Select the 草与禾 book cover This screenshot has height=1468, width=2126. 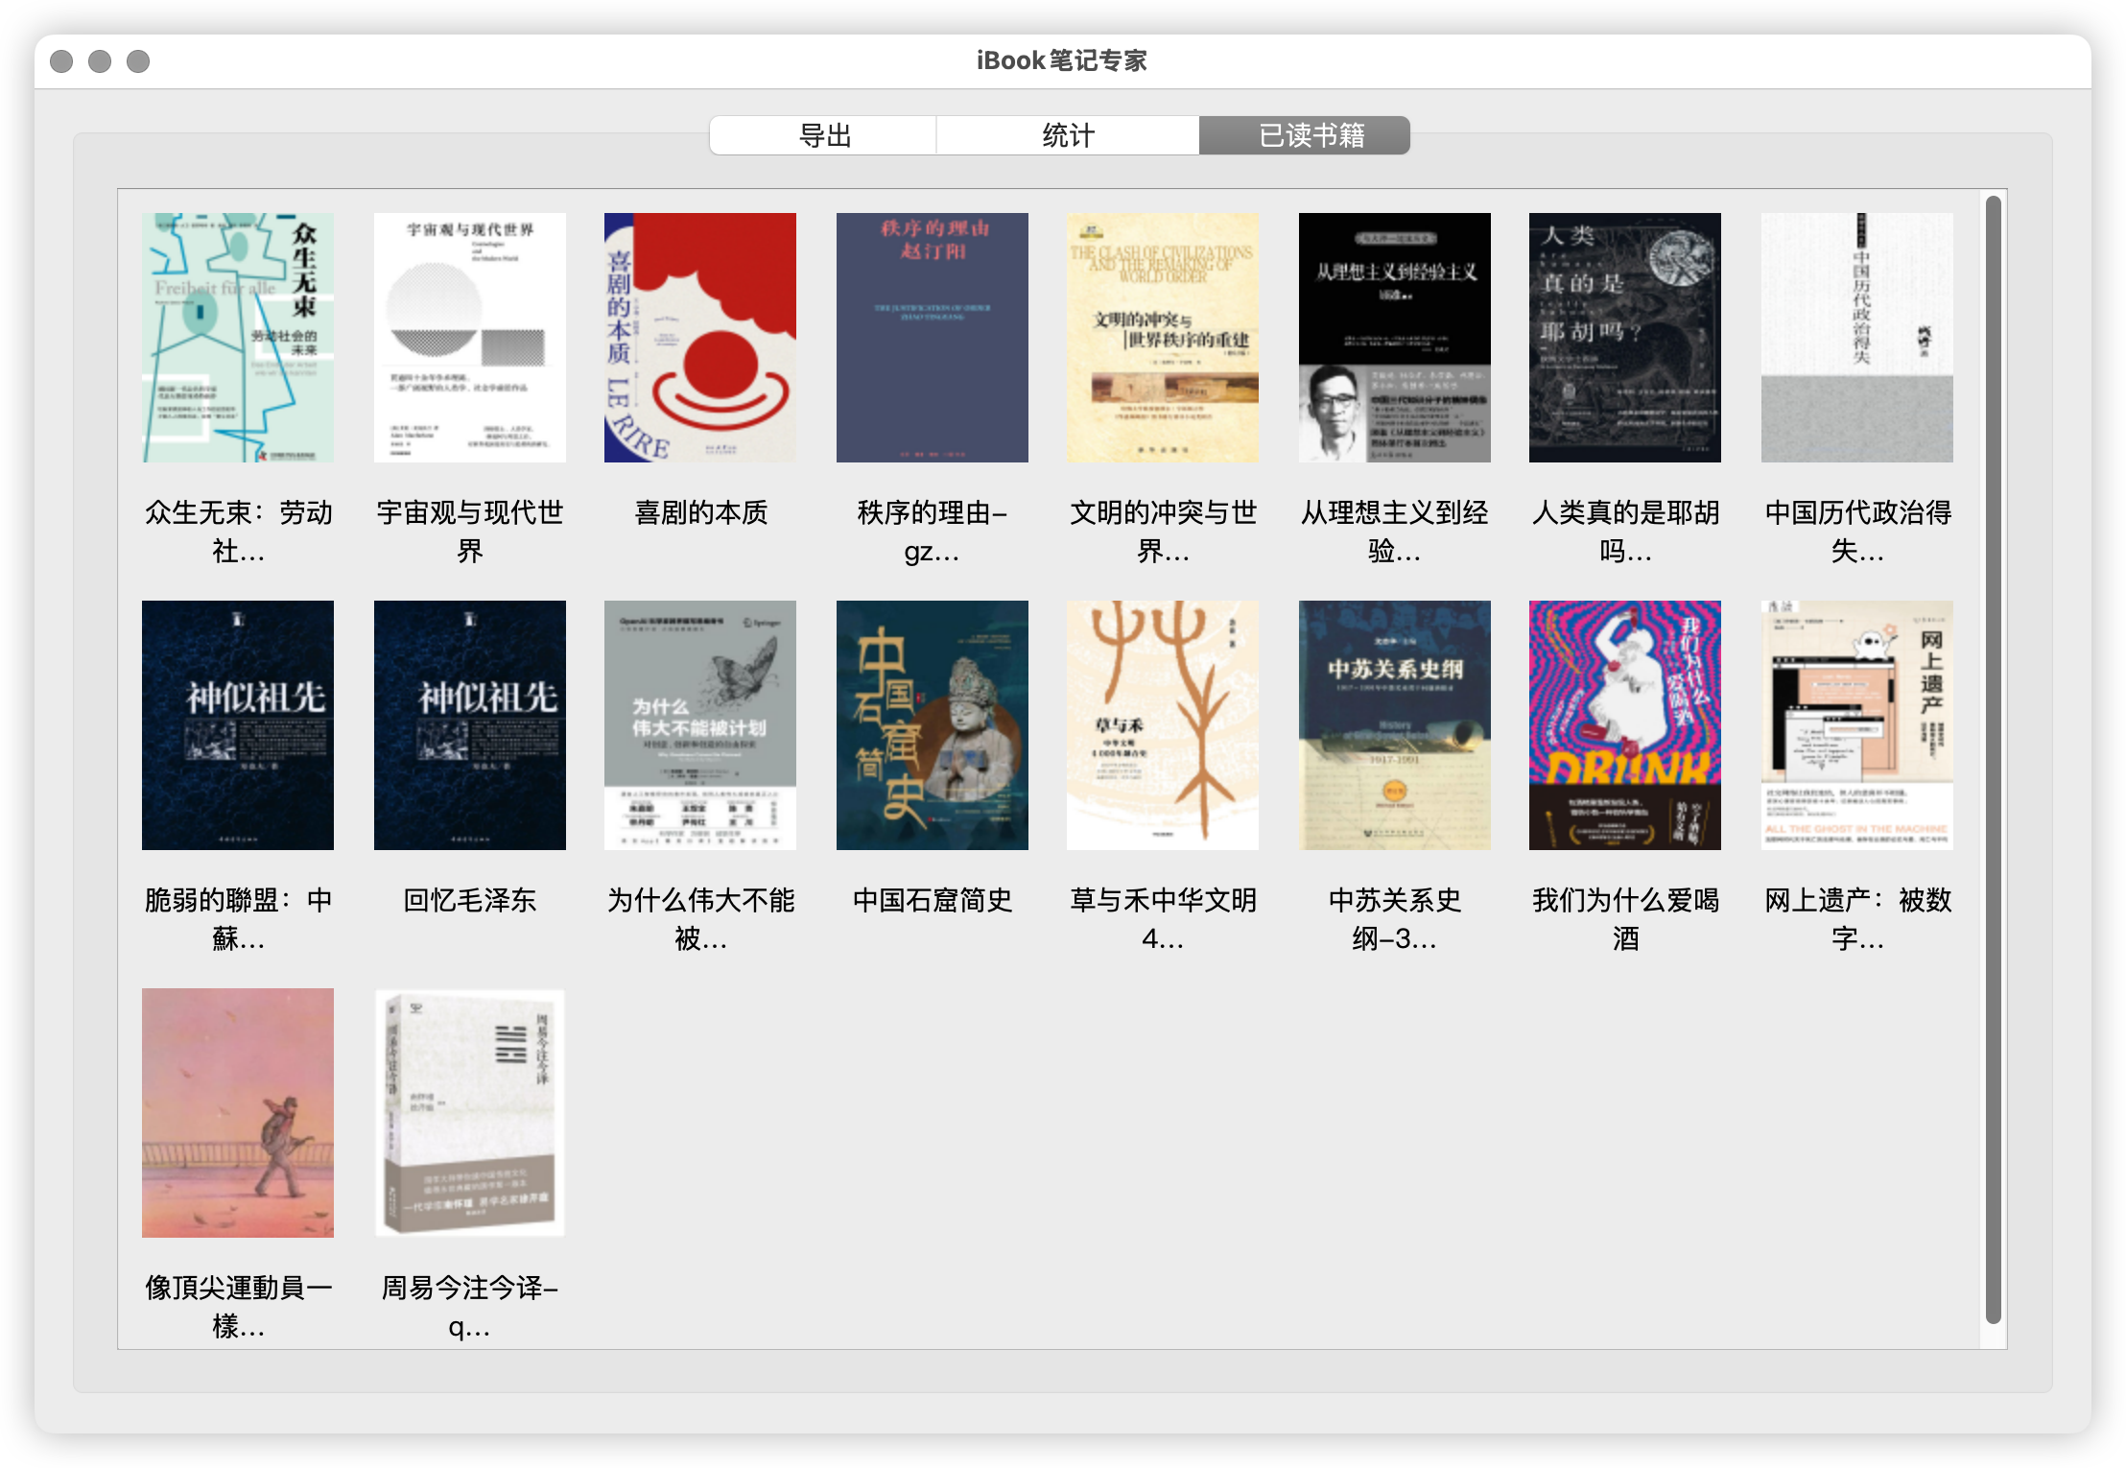1163,725
